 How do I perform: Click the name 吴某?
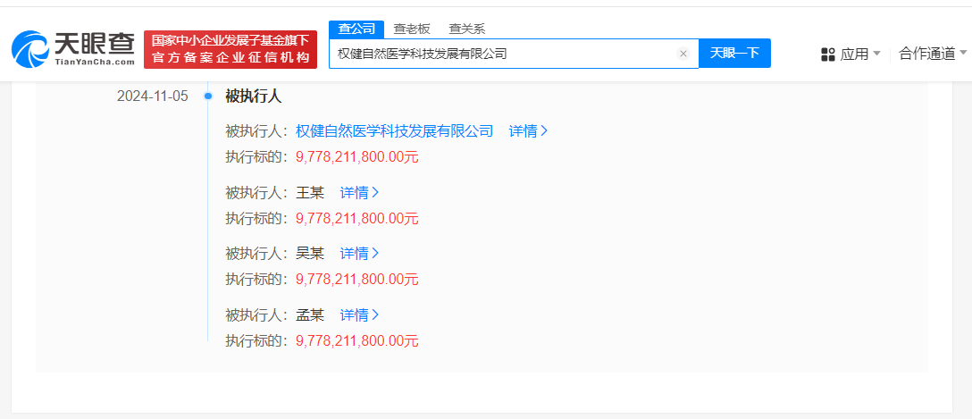[x=310, y=254]
